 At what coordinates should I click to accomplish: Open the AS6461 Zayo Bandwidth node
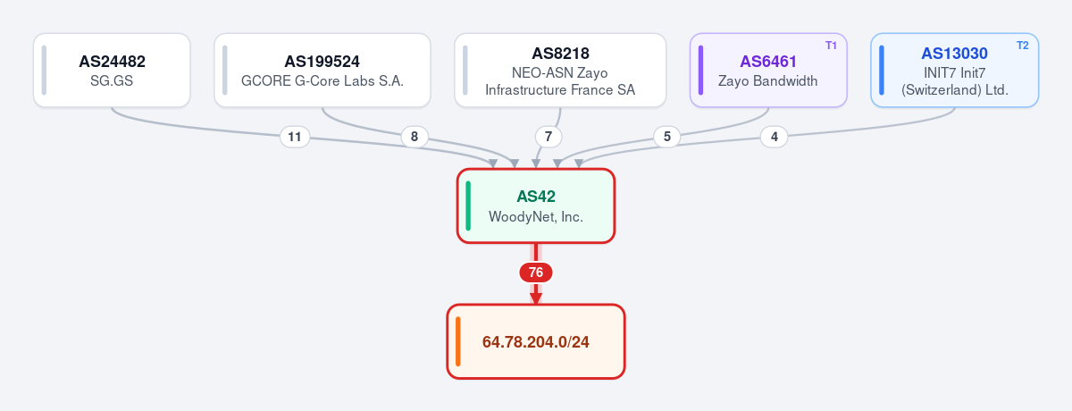(768, 71)
